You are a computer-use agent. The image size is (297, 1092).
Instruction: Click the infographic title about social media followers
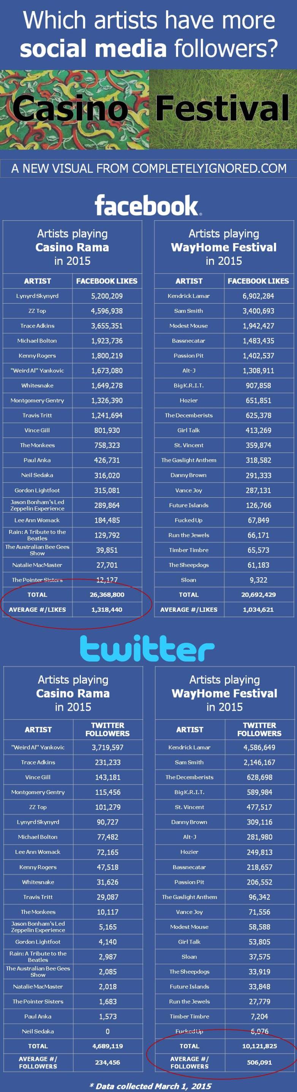[148, 34]
